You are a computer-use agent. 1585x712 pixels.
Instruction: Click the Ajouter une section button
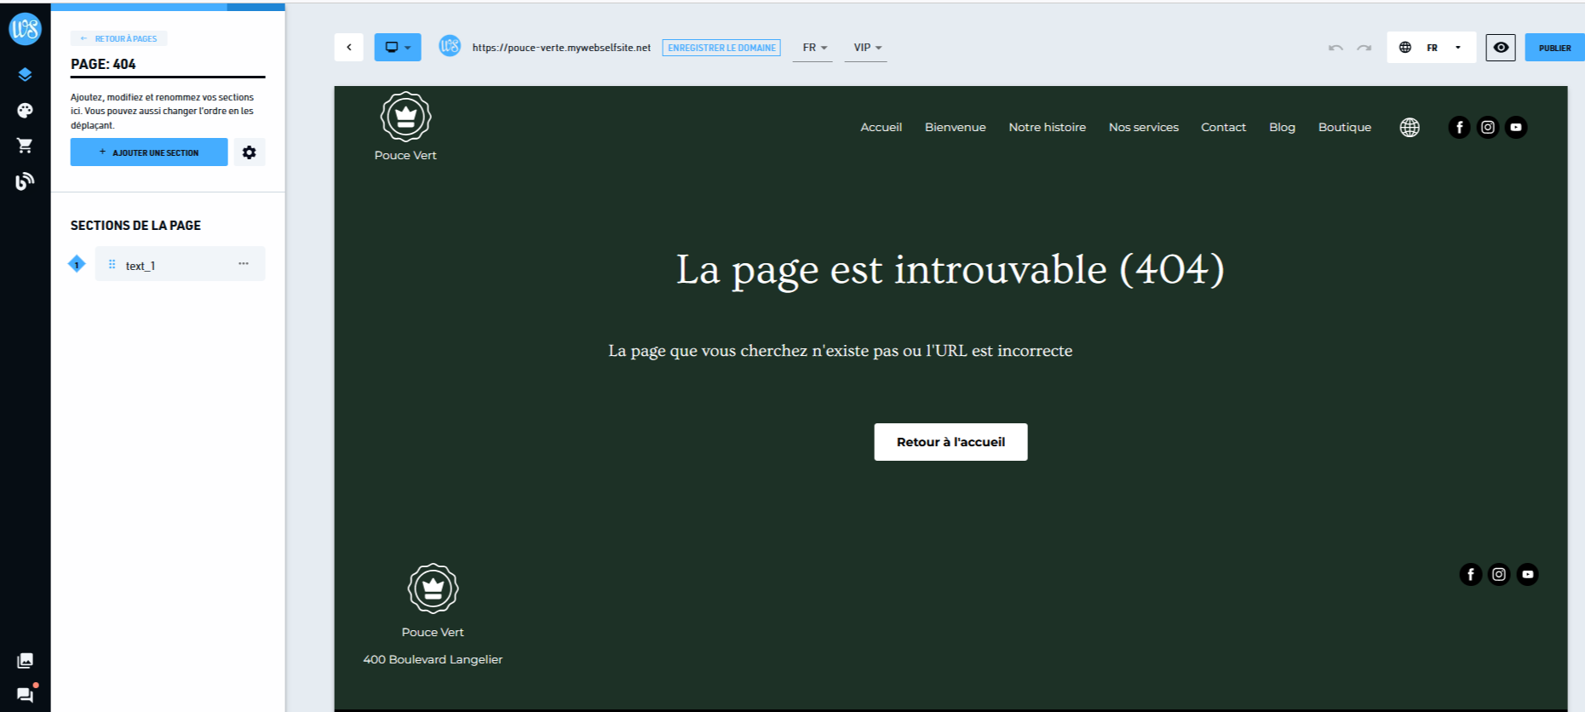tap(149, 152)
